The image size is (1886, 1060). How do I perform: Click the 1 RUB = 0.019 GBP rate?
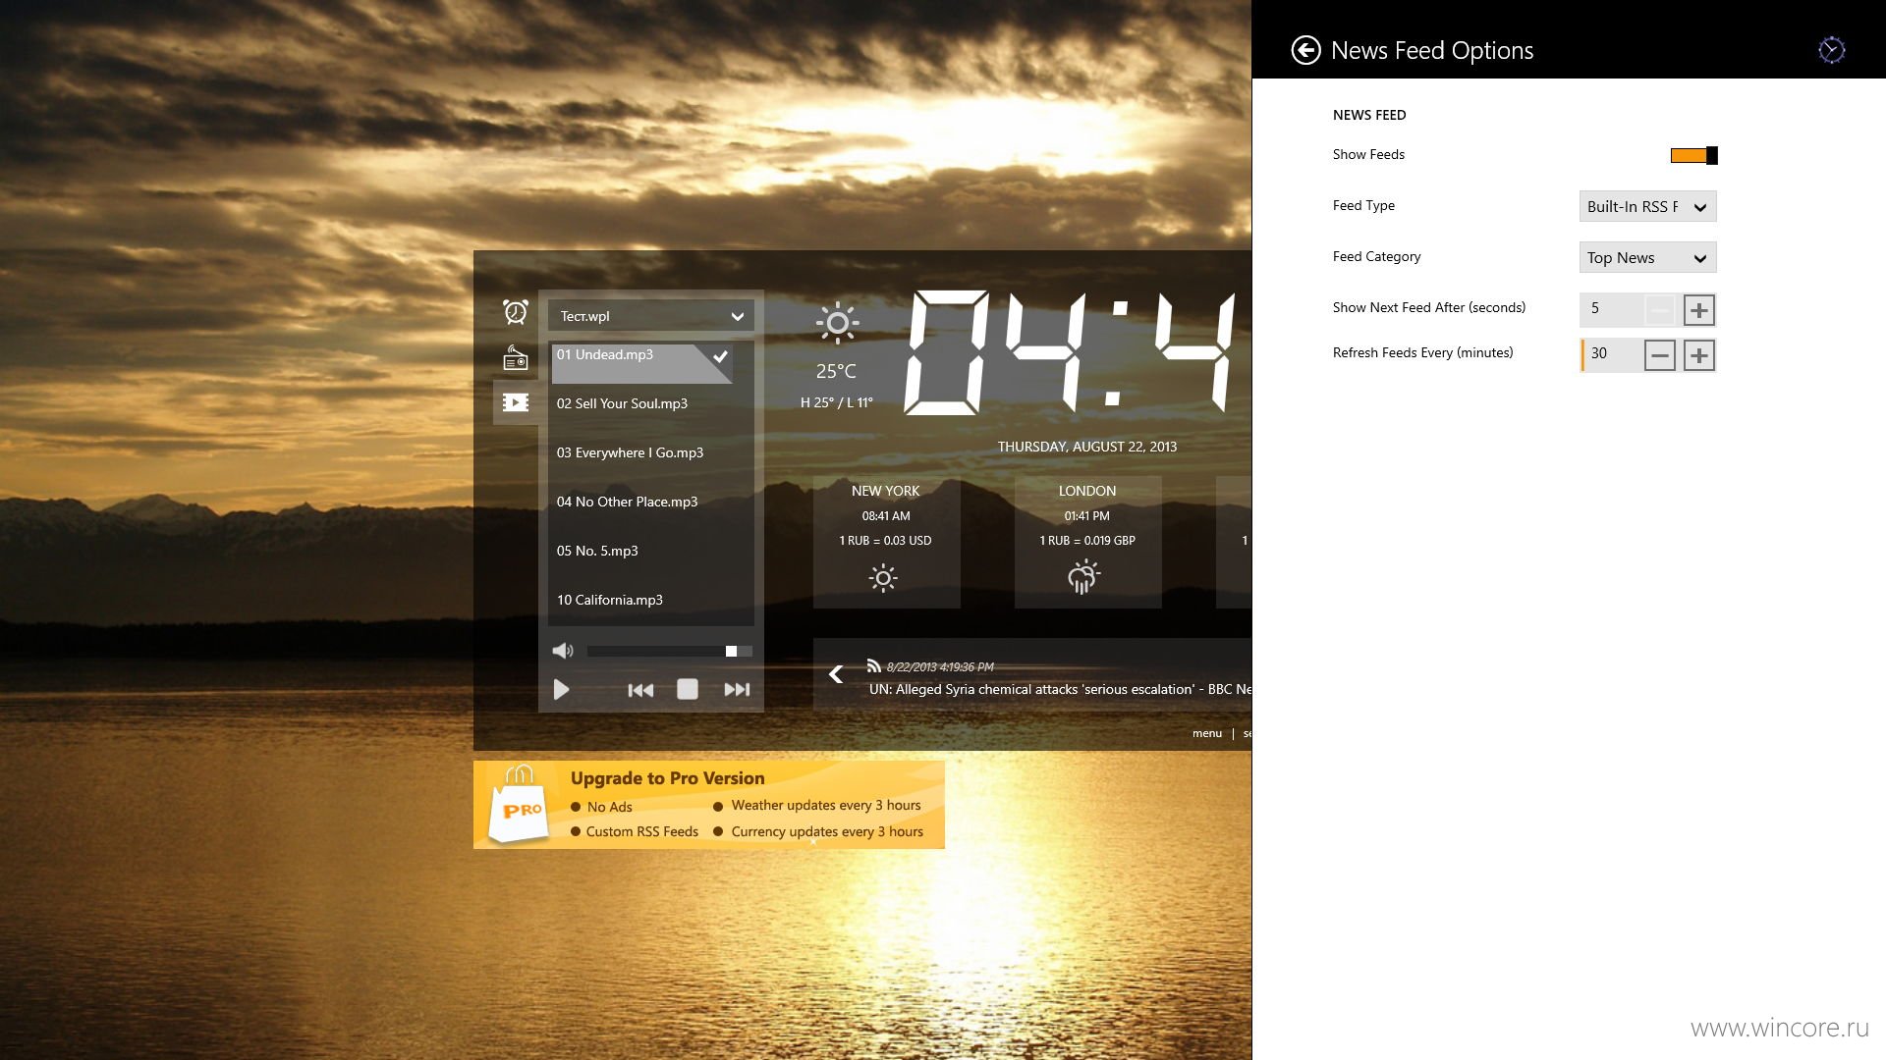click(x=1087, y=541)
